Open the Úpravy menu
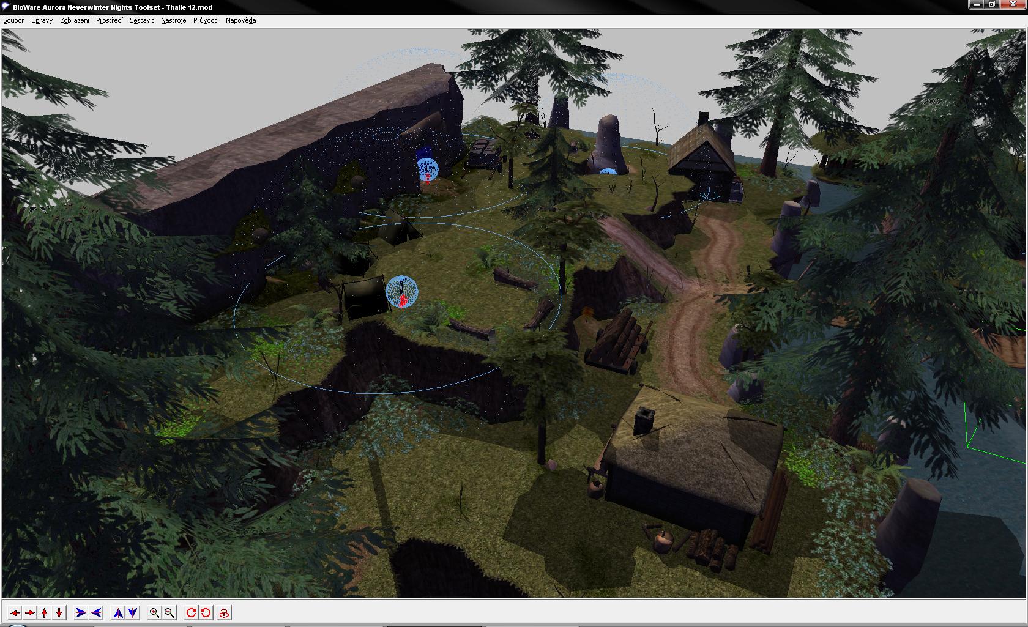 [42, 20]
